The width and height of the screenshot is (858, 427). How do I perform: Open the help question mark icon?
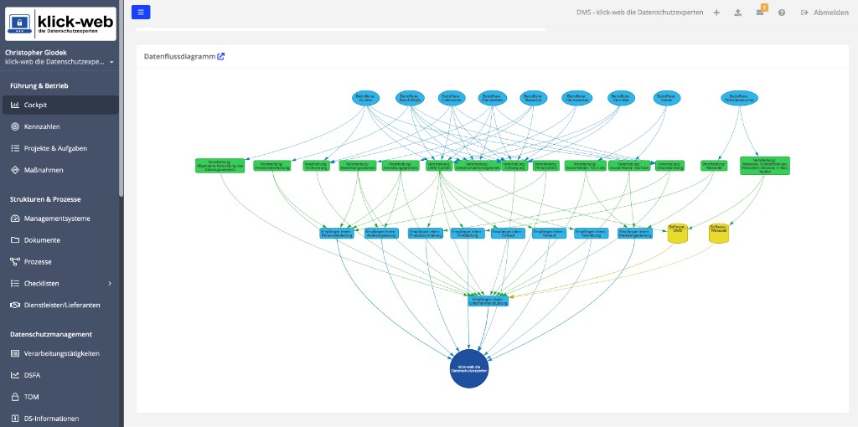coord(782,13)
